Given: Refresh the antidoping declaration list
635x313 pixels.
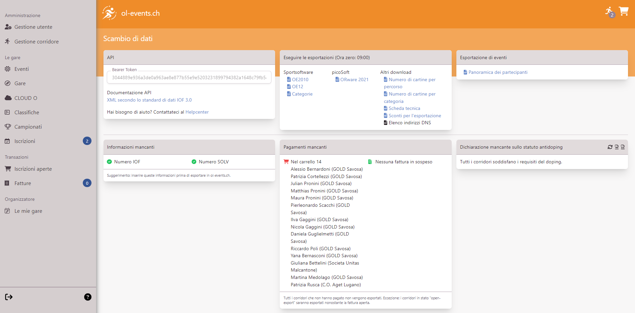Looking at the screenshot, I should tap(610, 147).
